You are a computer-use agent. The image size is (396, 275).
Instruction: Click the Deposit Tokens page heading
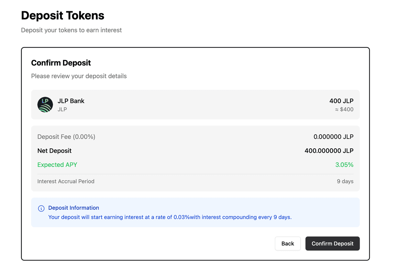pyautogui.click(x=63, y=15)
